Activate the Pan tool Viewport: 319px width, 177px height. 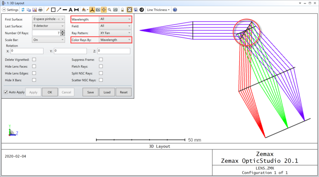(x=104, y=9)
